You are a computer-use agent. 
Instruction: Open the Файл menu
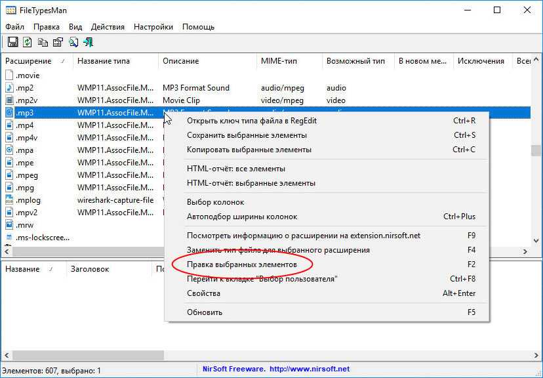[x=14, y=27]
